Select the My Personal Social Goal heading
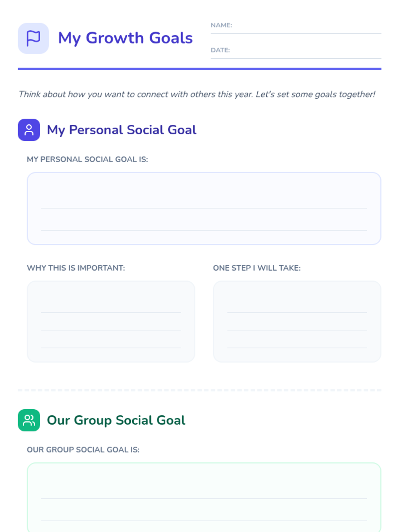 [x=121, y=130]
